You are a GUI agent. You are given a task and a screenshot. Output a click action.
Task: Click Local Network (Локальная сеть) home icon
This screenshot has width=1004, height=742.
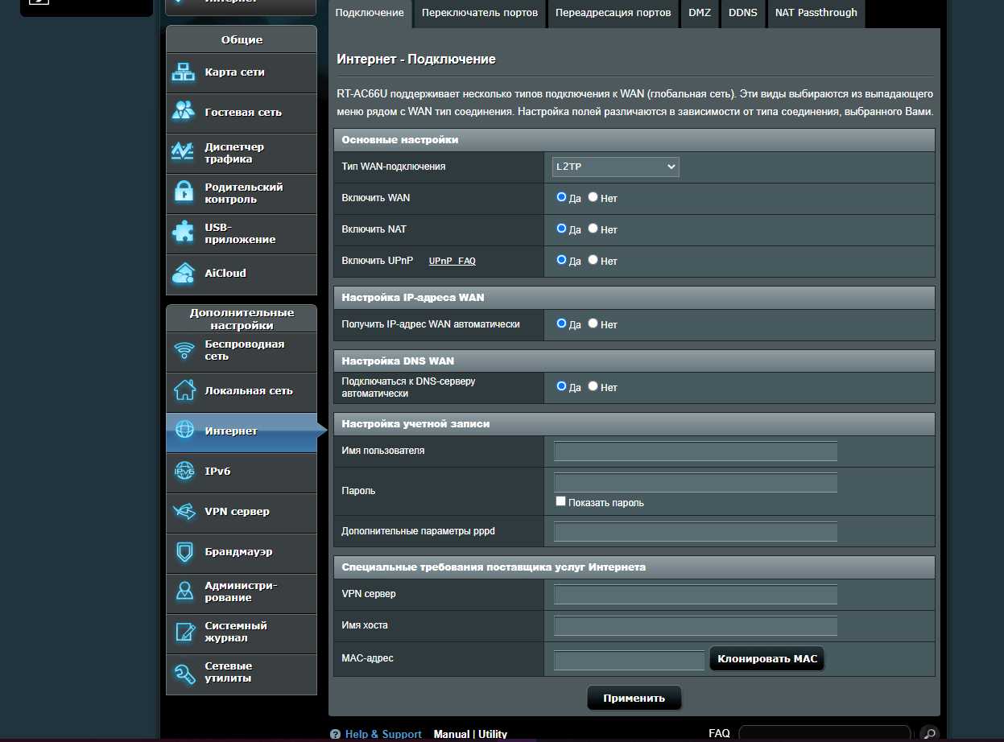(x=185, y=390)
